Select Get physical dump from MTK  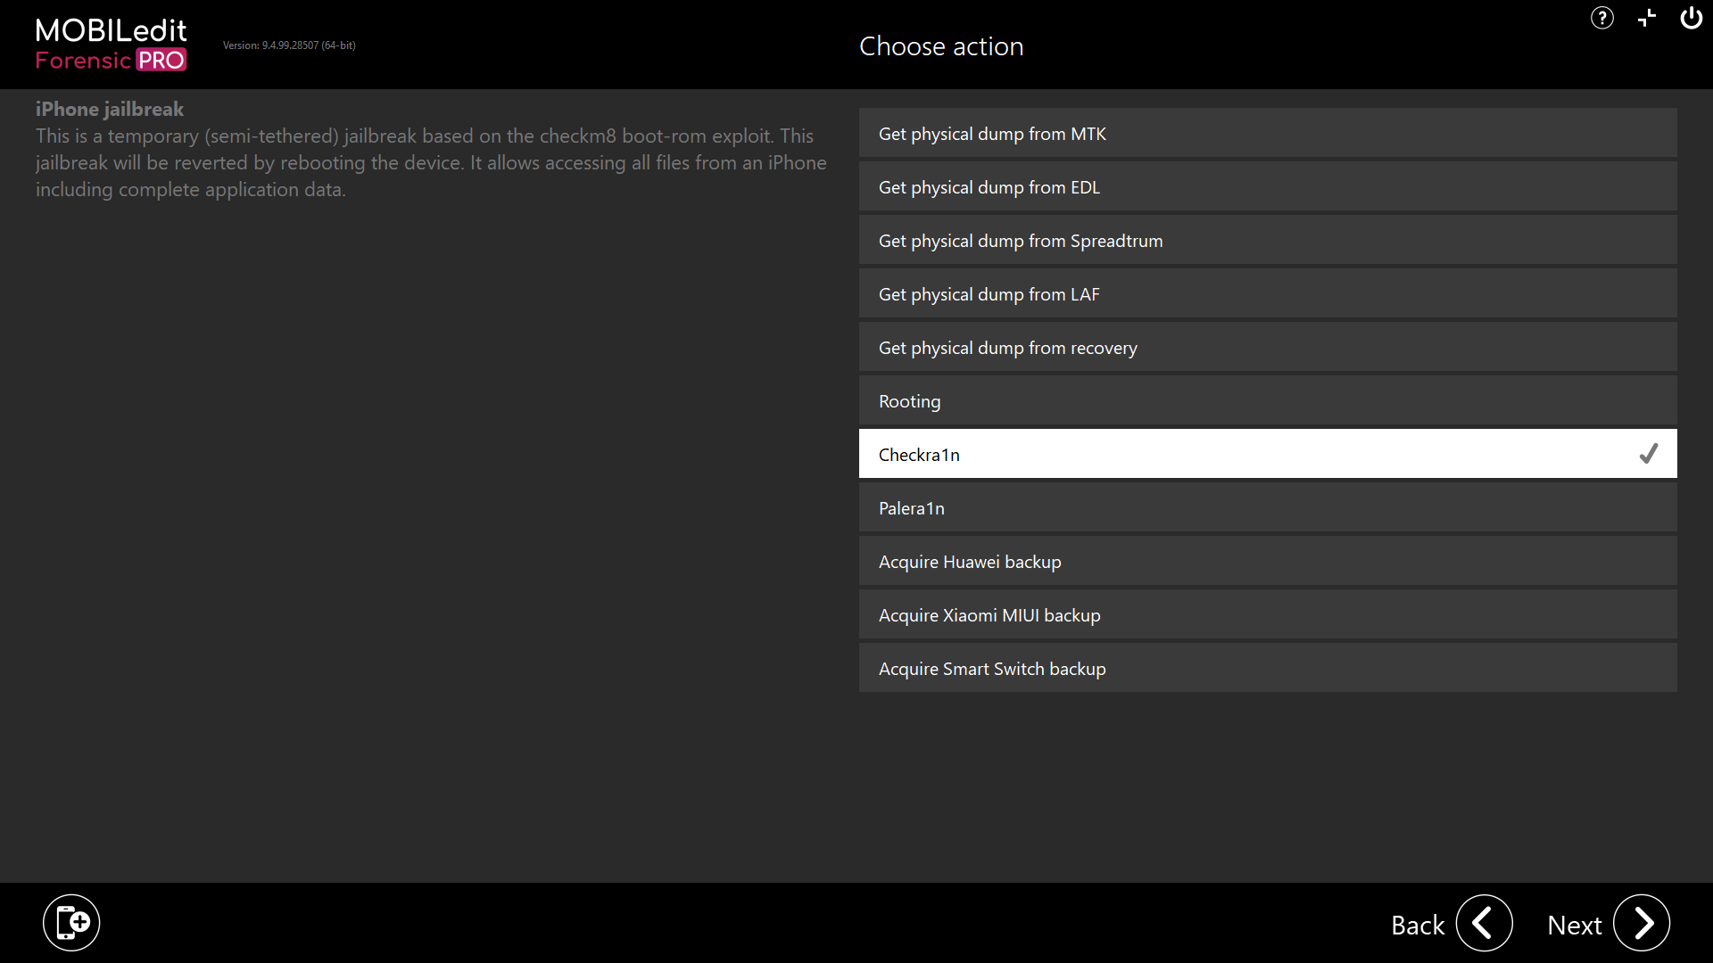point(1267,133)
